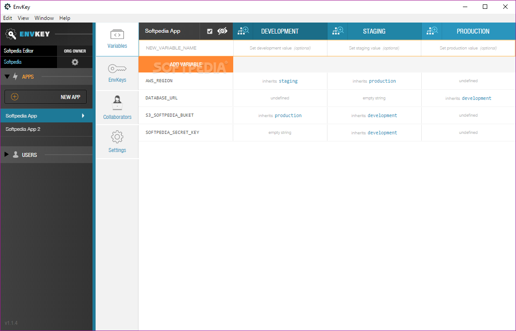Expand the USERS section
This screenshot has width=516, height=331.
point(6,155)
